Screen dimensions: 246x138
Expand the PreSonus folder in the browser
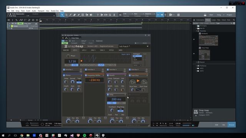(x=196, y=66)
